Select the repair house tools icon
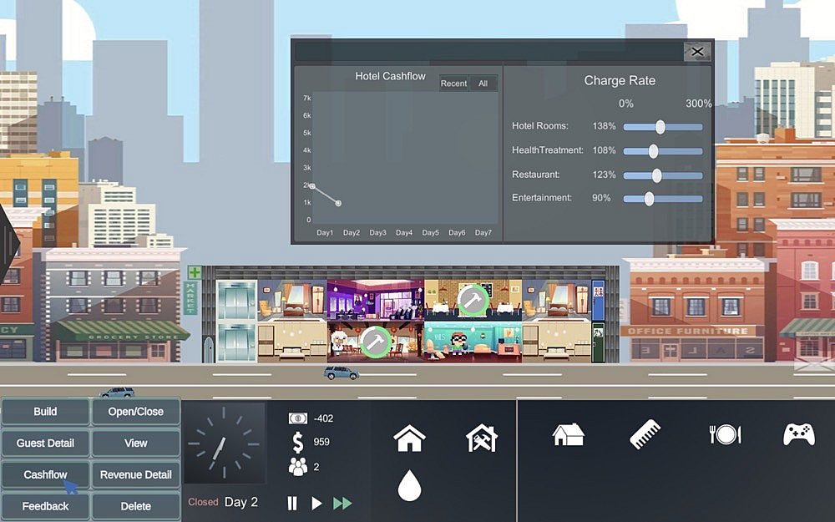835x522 pixels. [x=482, y=438]
